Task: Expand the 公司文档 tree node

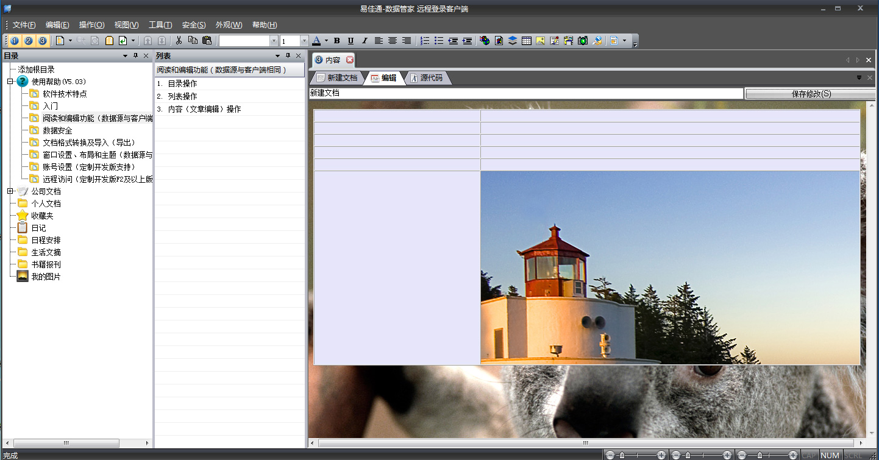Action: [10, 191]
